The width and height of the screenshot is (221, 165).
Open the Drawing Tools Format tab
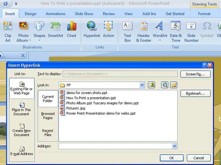tap(204, 14)
